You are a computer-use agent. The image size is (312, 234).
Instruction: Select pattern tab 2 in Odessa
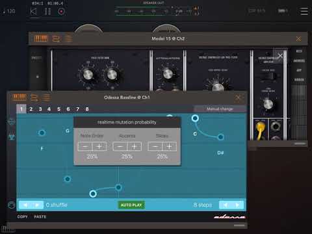click(31, 109)
